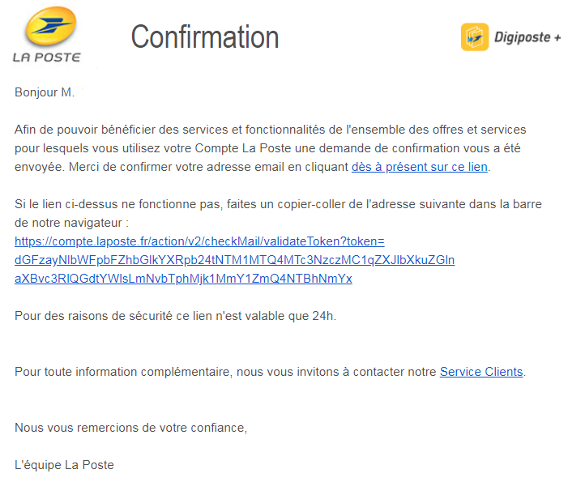
Task: Click the second line of the token link starting dGFzay
Action: pos(234,260)
